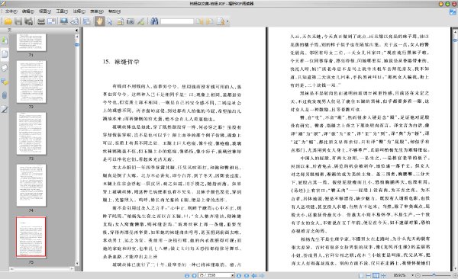Open the zoom percentage dropdown
Screen dimensions: 458x279
[x=412, y=275]
